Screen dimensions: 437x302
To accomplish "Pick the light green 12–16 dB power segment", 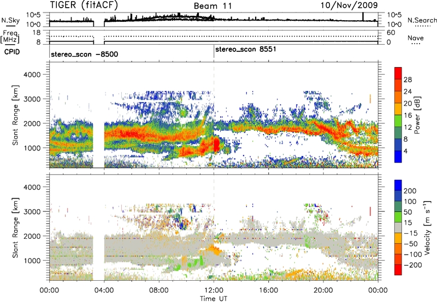I will (x=398, y=121).
